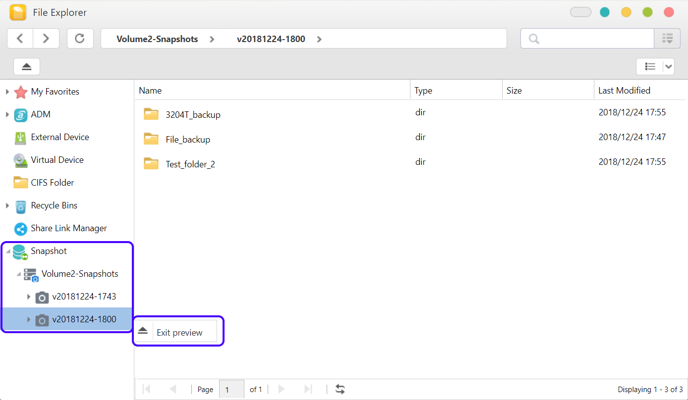Expand the v20181224-1743 snapshot node
Image resolution: width=688 pixels, height=400 pixels.
pos(28,297)
